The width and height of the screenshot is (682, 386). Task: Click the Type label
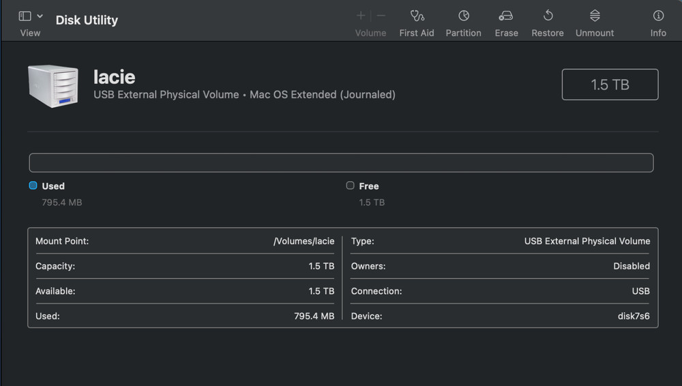362,241
